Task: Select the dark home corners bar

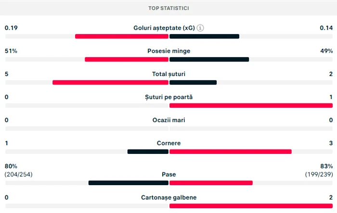Action: (x=148, y=152)
